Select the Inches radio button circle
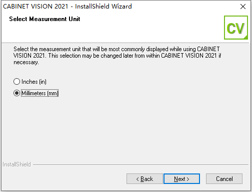 (x=16, y=82)
